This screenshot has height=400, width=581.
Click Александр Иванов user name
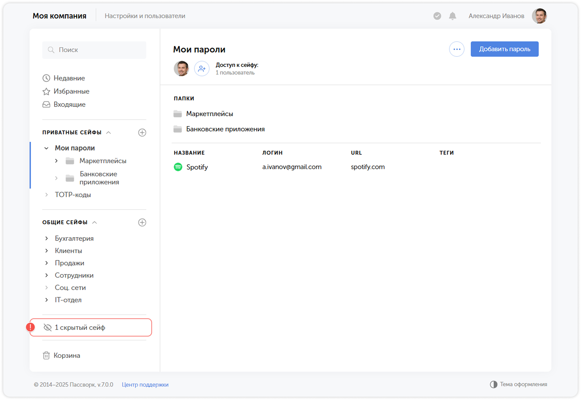click(496, 16)
